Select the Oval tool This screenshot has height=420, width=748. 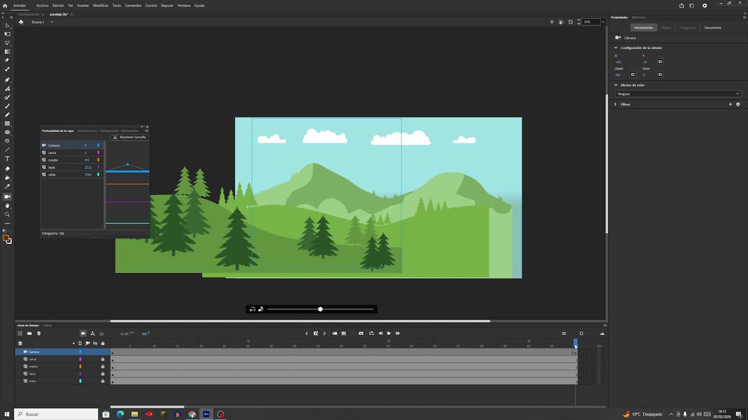pyautogui.click(x=7, y=132)
